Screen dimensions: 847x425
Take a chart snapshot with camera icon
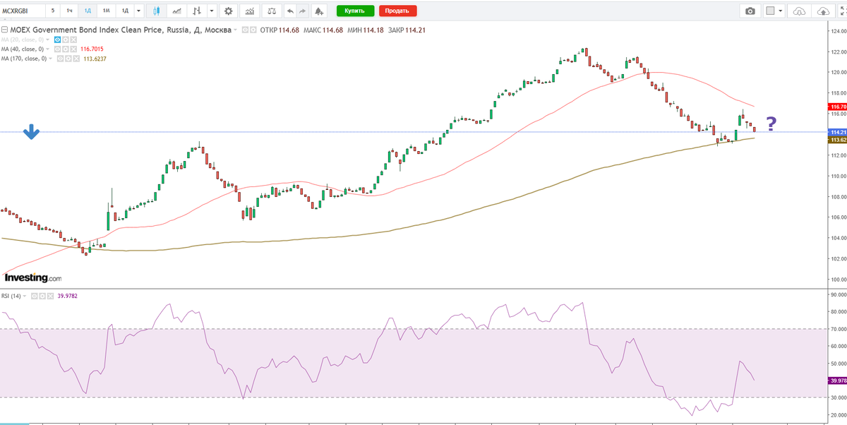click(x=750, y=11)
